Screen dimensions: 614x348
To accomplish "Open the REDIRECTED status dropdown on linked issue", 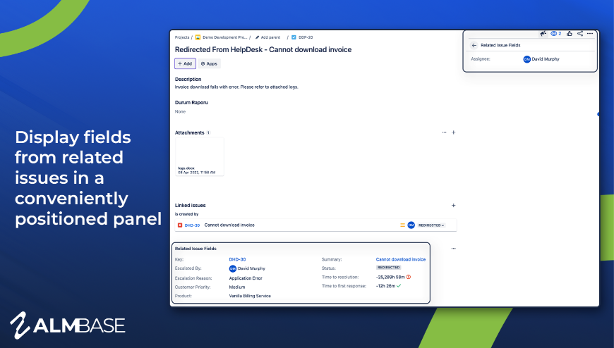I will point(431,225).
